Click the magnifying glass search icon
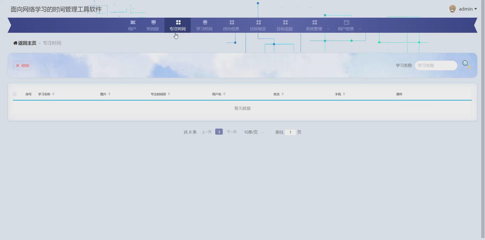Image resolution: width=485 pixels, height=240 pixels. [466, 64]
